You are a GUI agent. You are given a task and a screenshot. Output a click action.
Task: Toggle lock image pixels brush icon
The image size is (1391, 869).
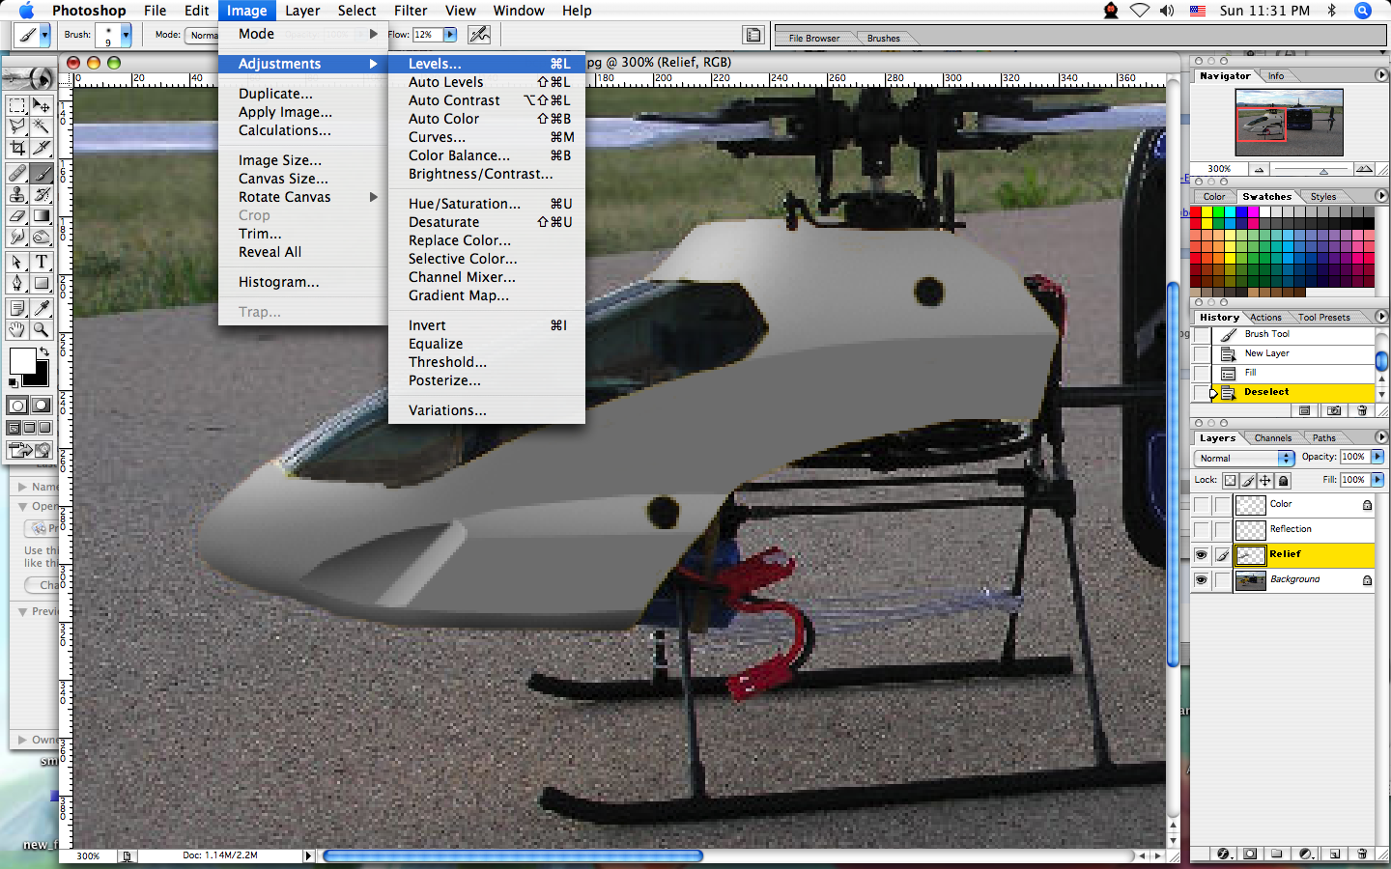pos(1248,481)
